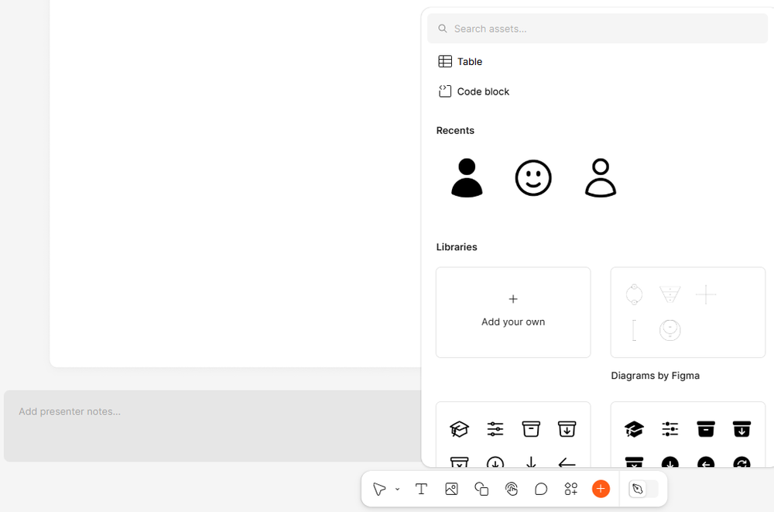Insert the outlined person icon from Recents
This screenshot has height=512, width=774.
coord(601,178)
